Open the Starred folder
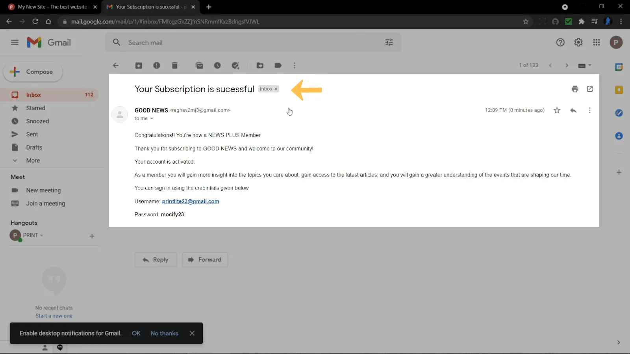630x354 pixels. [x=35, y=108]
